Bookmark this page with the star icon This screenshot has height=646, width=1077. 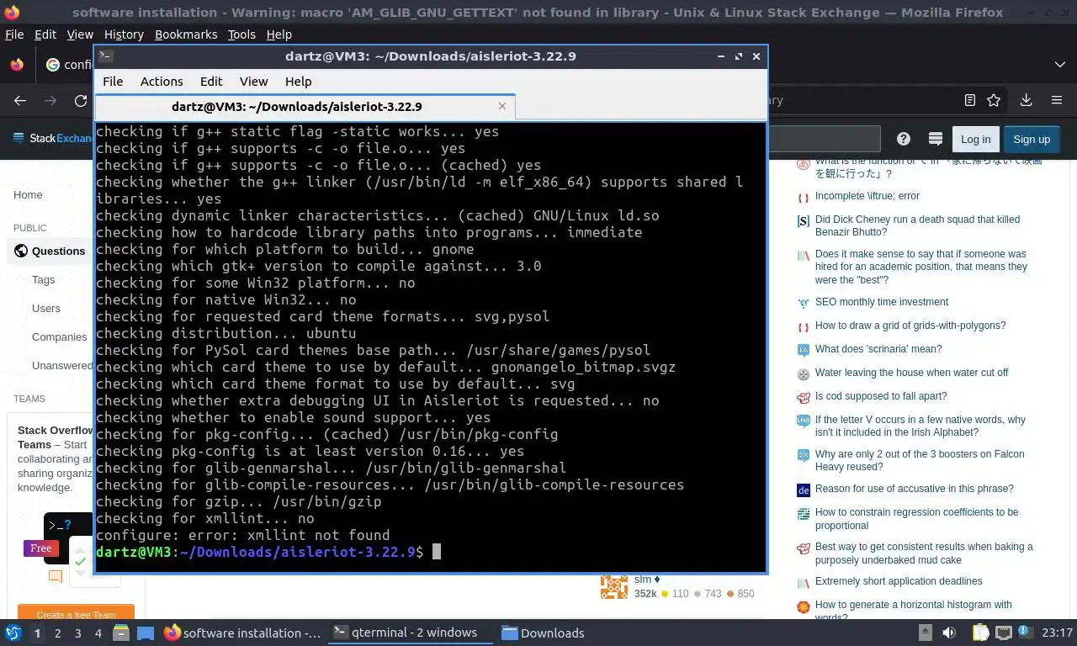click(994, 100)
